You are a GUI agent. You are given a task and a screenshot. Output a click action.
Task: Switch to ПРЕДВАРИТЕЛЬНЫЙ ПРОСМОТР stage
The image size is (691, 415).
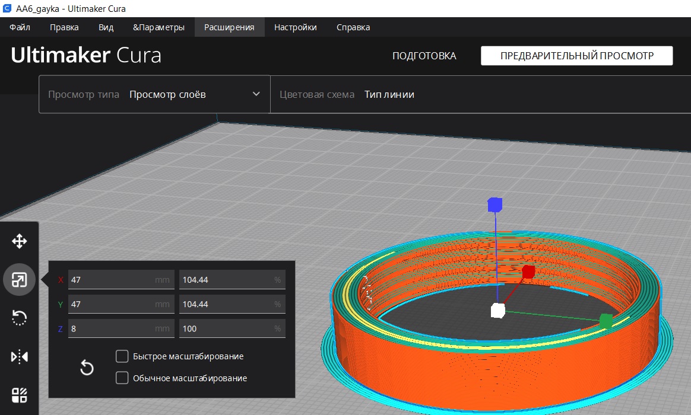pyautogui.click(x=577, y=56)
